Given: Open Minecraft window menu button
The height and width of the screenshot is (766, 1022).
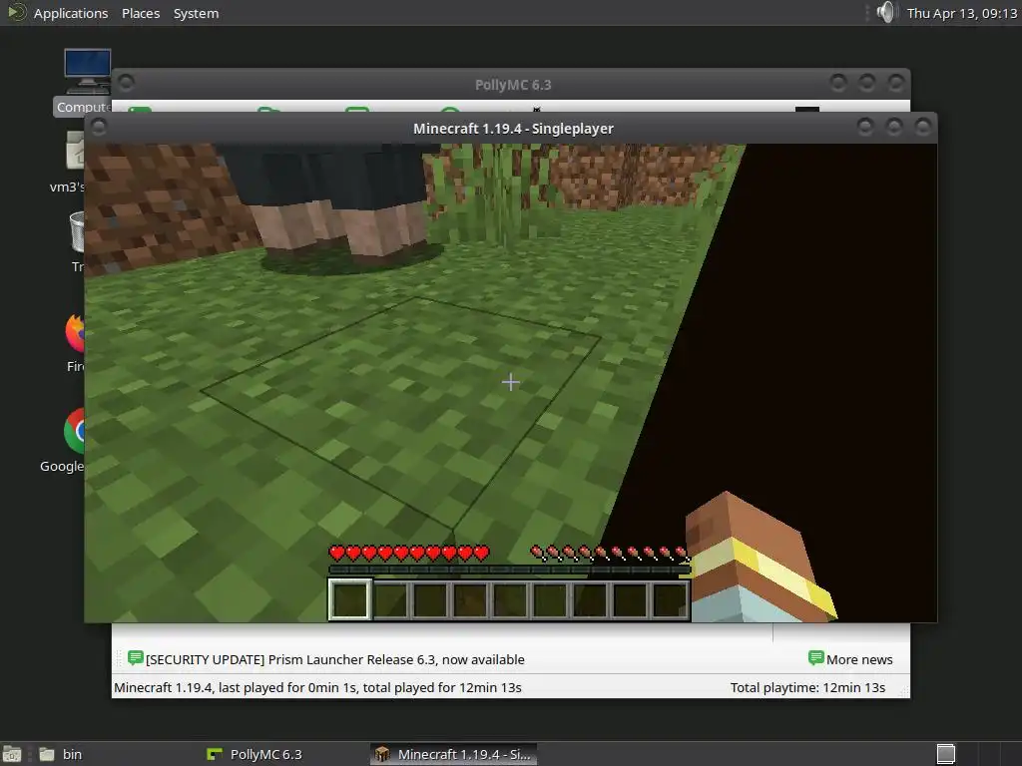Looking at the screenshot, I should [x=99, y=127].
